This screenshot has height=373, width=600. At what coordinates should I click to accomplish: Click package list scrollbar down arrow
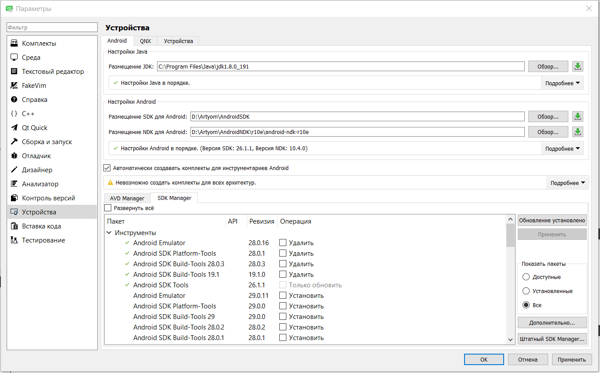coord(511,340)
